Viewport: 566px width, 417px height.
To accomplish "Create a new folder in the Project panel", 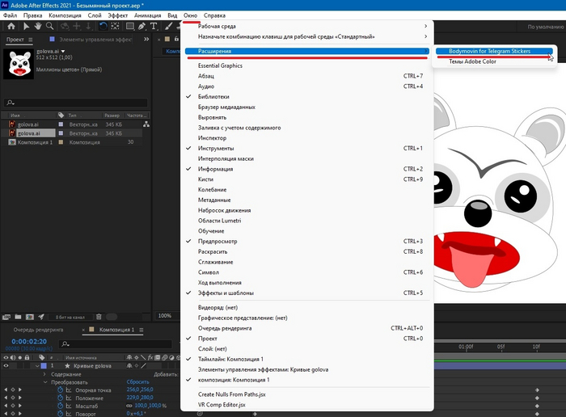I will 18,317.
